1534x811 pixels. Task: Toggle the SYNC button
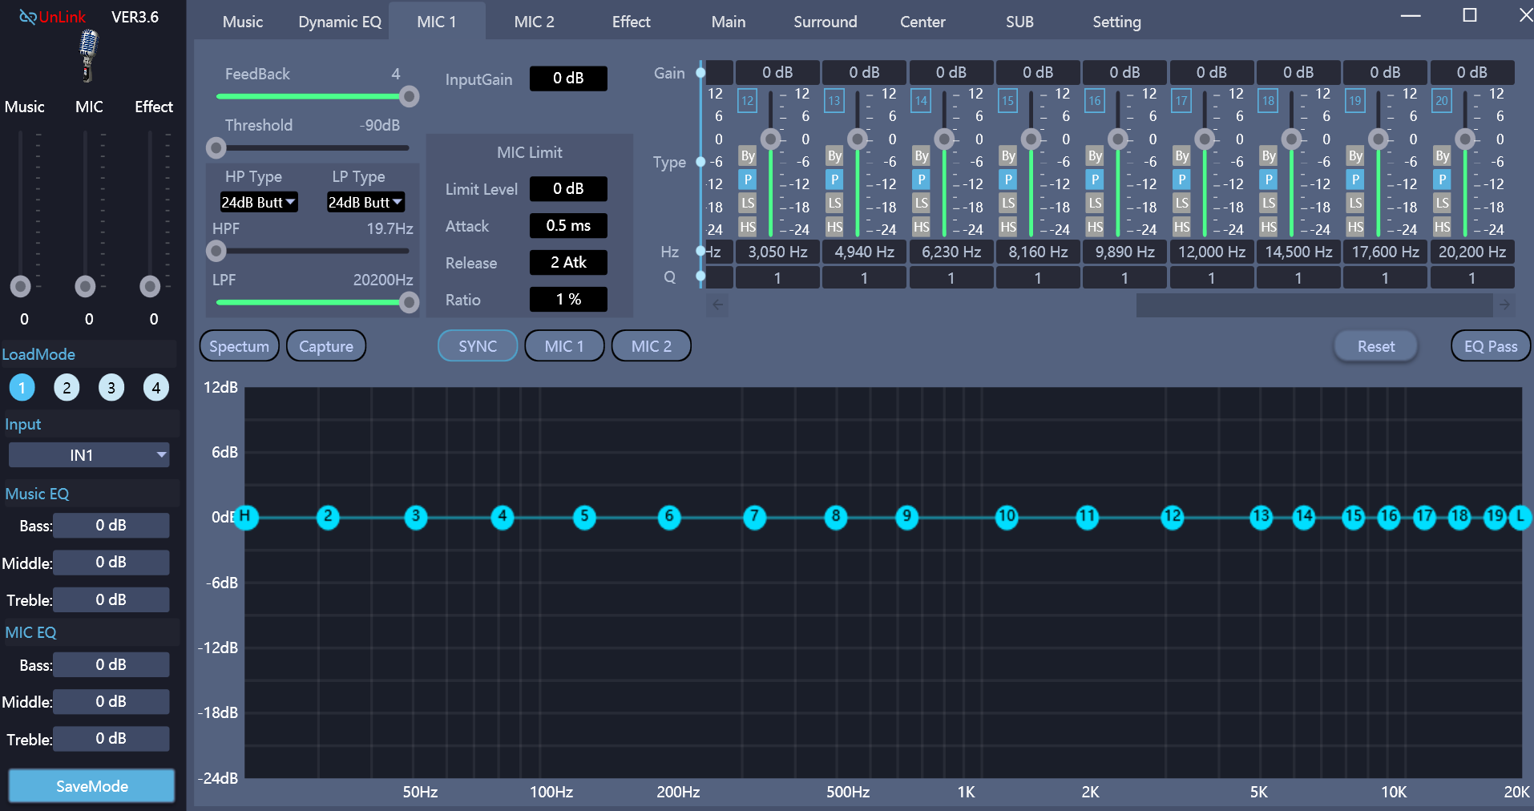click(478, 346)
